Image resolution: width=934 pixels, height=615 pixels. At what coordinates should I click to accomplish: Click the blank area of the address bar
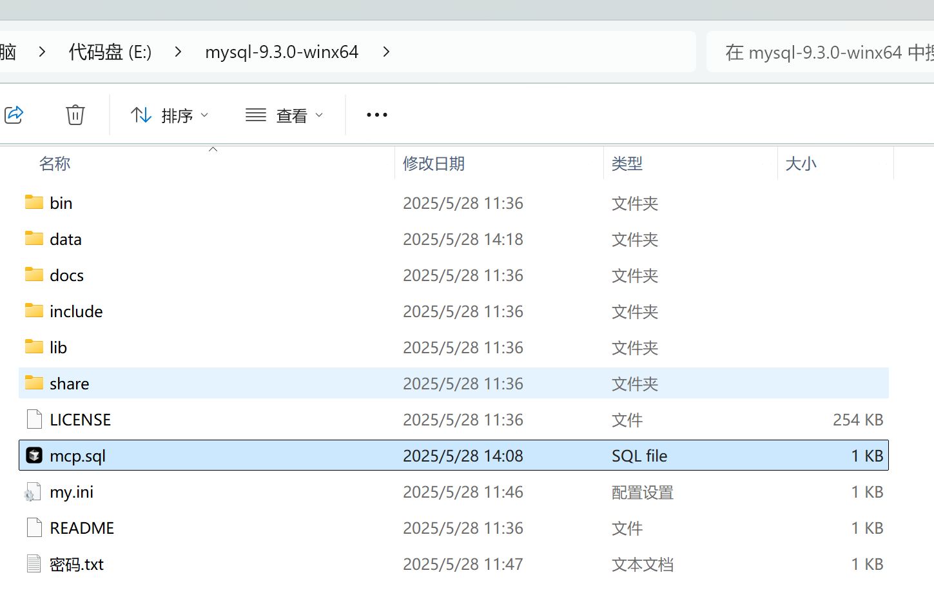pos(545,52)
